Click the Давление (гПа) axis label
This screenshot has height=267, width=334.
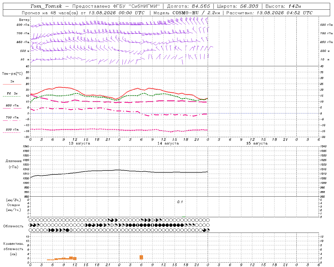14,164
